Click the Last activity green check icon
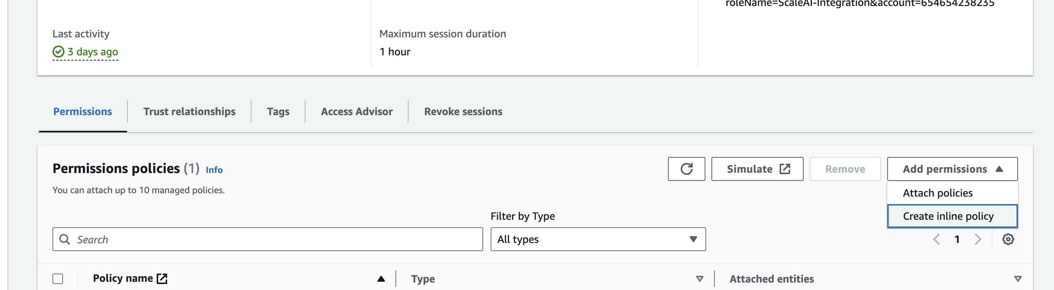This screenshot has width=1054, height=290. click(58, 52)
